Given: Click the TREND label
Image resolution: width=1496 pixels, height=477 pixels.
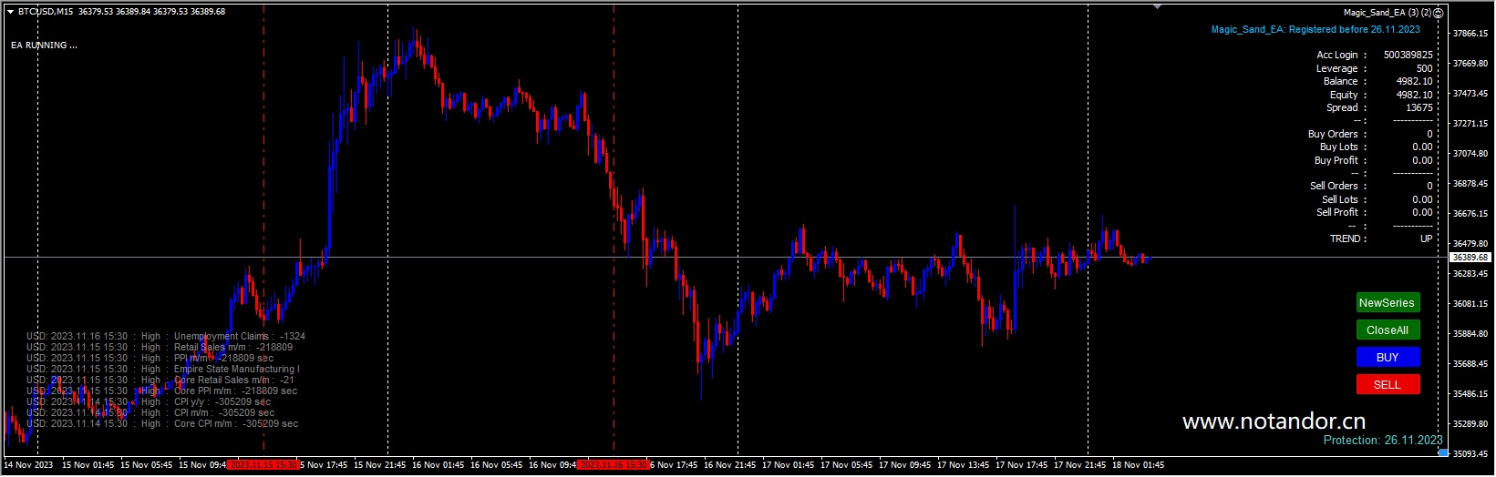Looking at the screenshot, I should 1345,239.
